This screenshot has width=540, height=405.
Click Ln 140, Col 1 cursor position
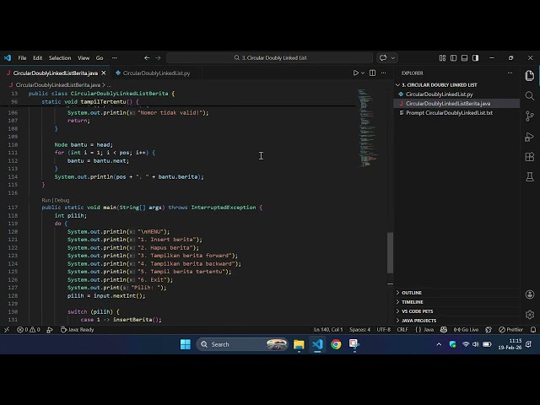(x=328, y=330)
